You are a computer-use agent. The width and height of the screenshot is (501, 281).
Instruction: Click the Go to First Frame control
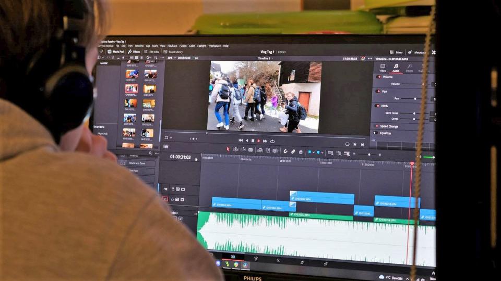[241, 140]
